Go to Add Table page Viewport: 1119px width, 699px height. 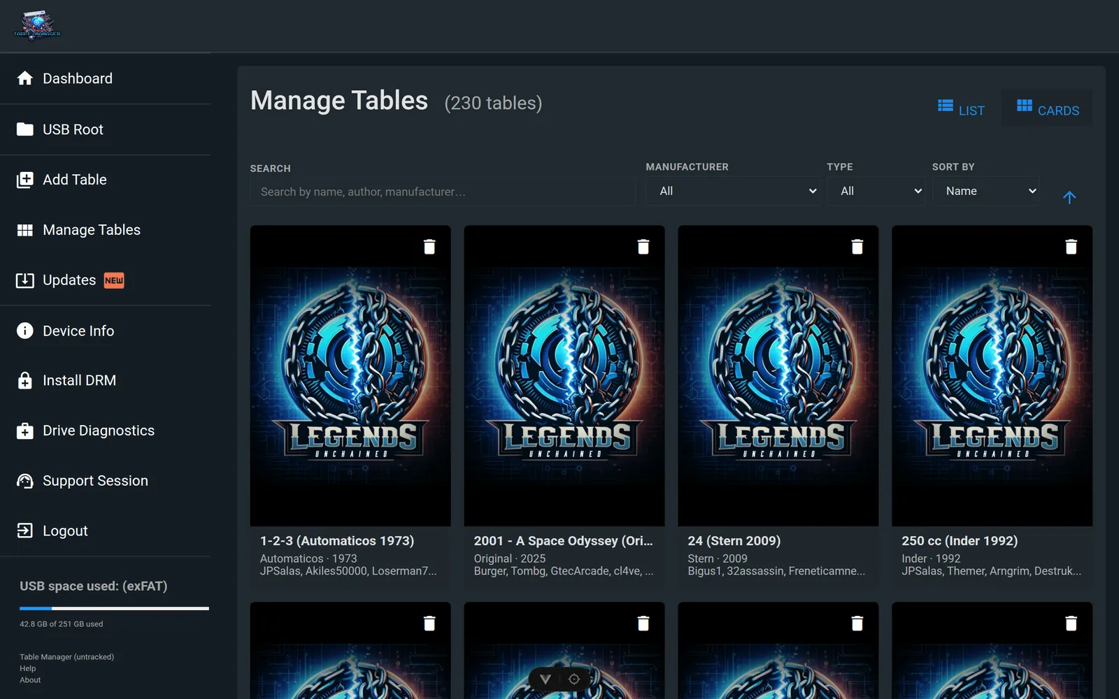click(x=106, y=180)
